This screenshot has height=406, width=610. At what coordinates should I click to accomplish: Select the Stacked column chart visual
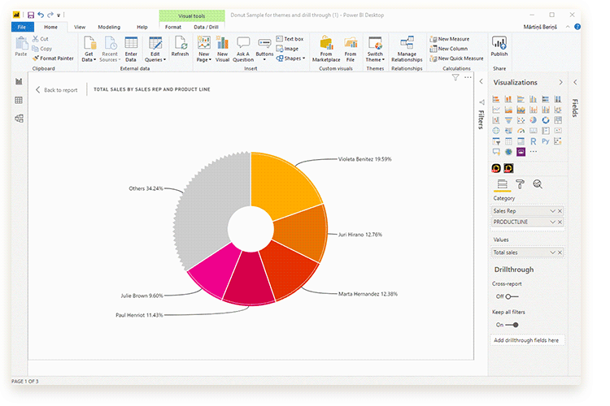[508, 99]
